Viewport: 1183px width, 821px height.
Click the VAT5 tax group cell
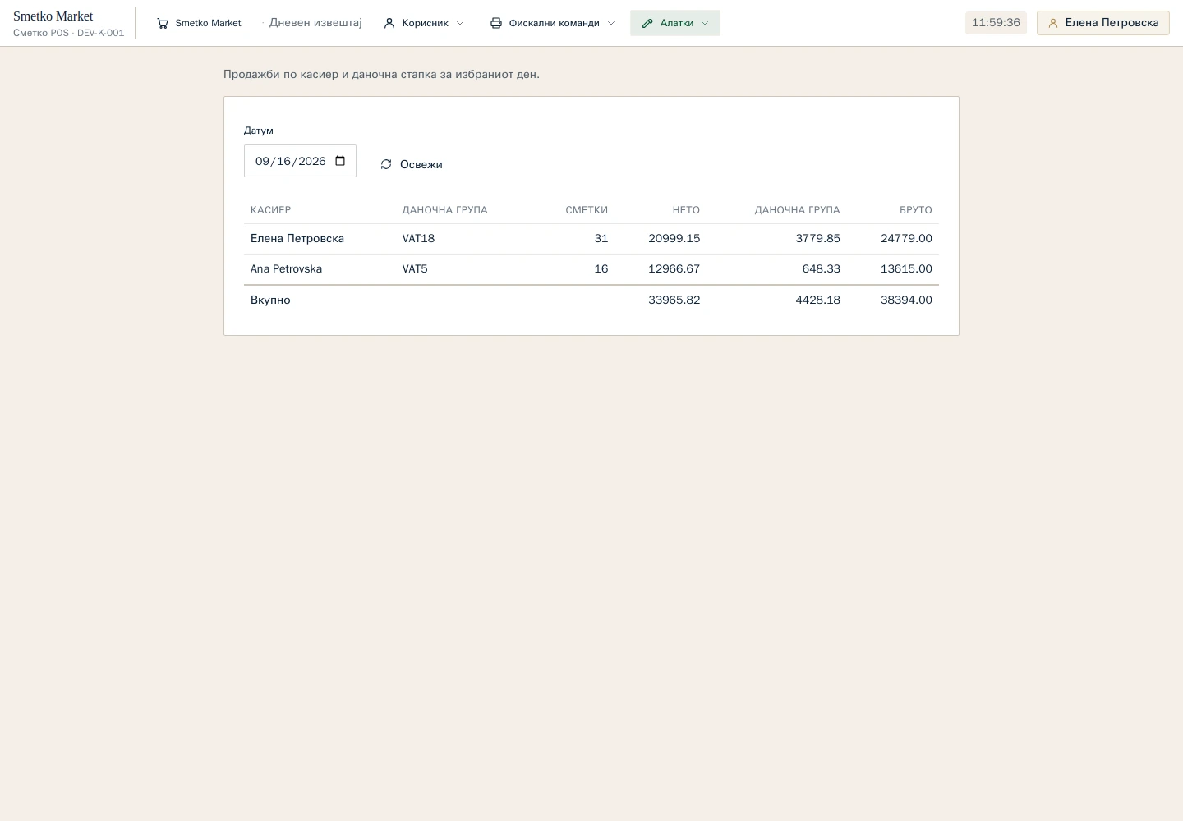point(415,269)
